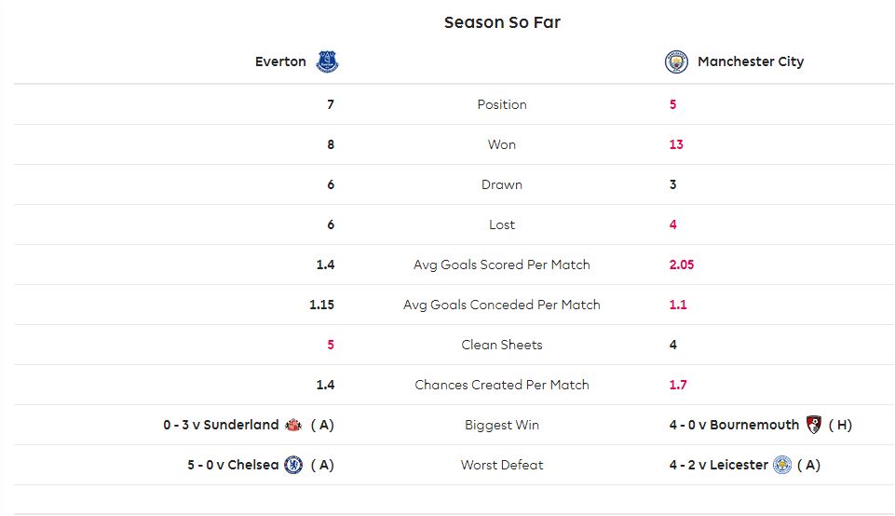Screen dimensions: 895x516
Task: Click Manchester City's 13 wins value
Action: click(676, 144)
